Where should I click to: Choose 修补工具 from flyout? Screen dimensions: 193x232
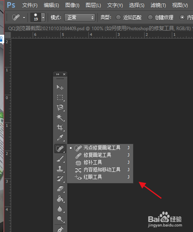[100, 163]
